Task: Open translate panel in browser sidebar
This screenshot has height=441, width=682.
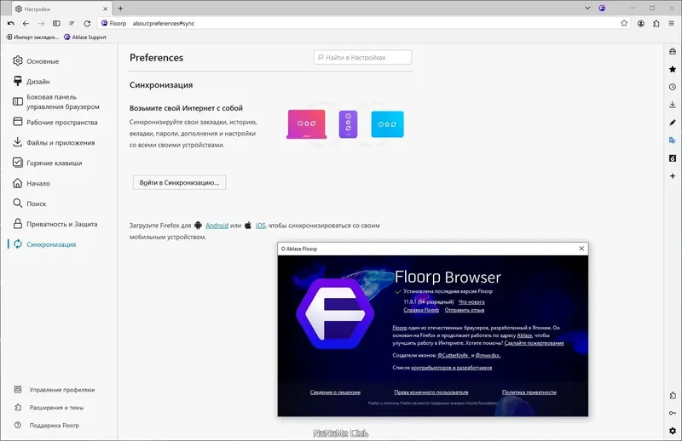Action: [x=673, y=140]
